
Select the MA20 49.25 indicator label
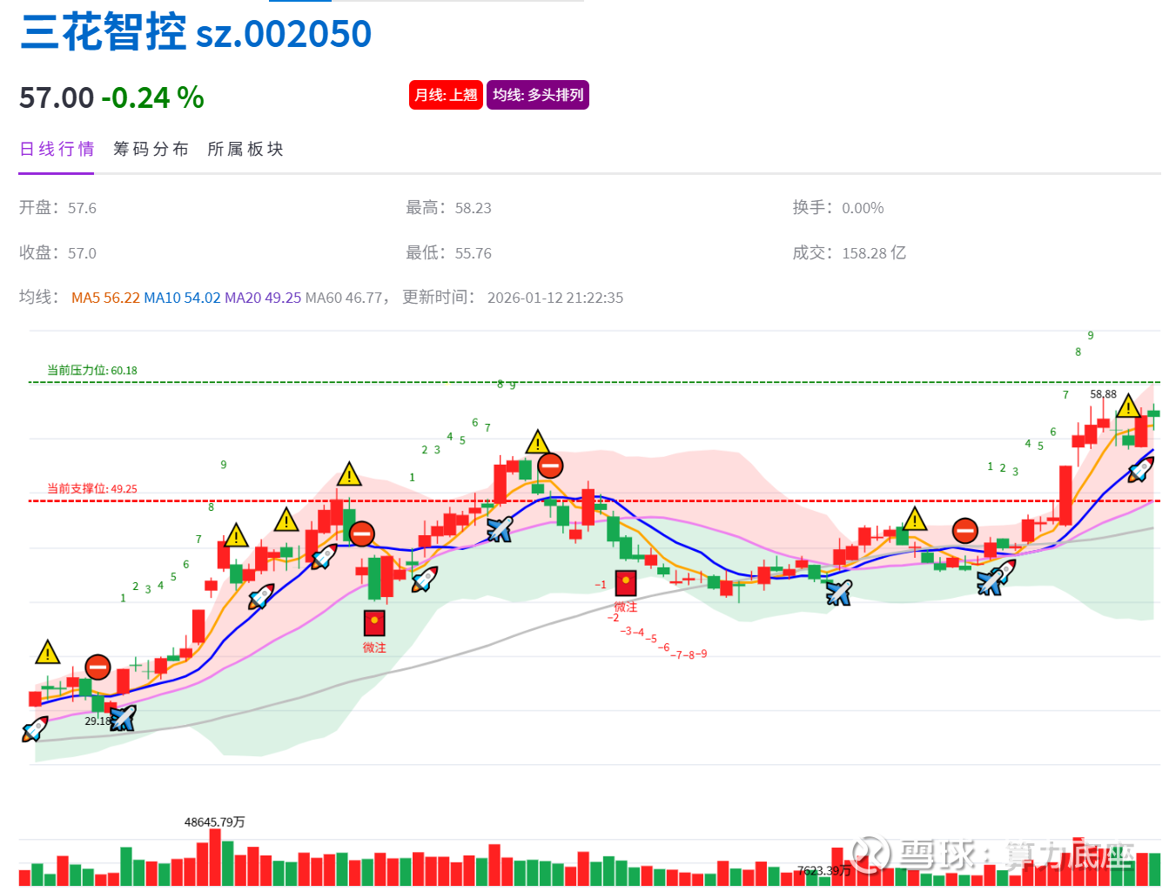click(263, 298)
